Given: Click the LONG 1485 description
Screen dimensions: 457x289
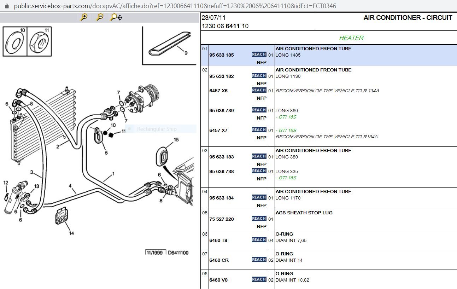Looking at the screenshot, I should [x=288, y=55].
